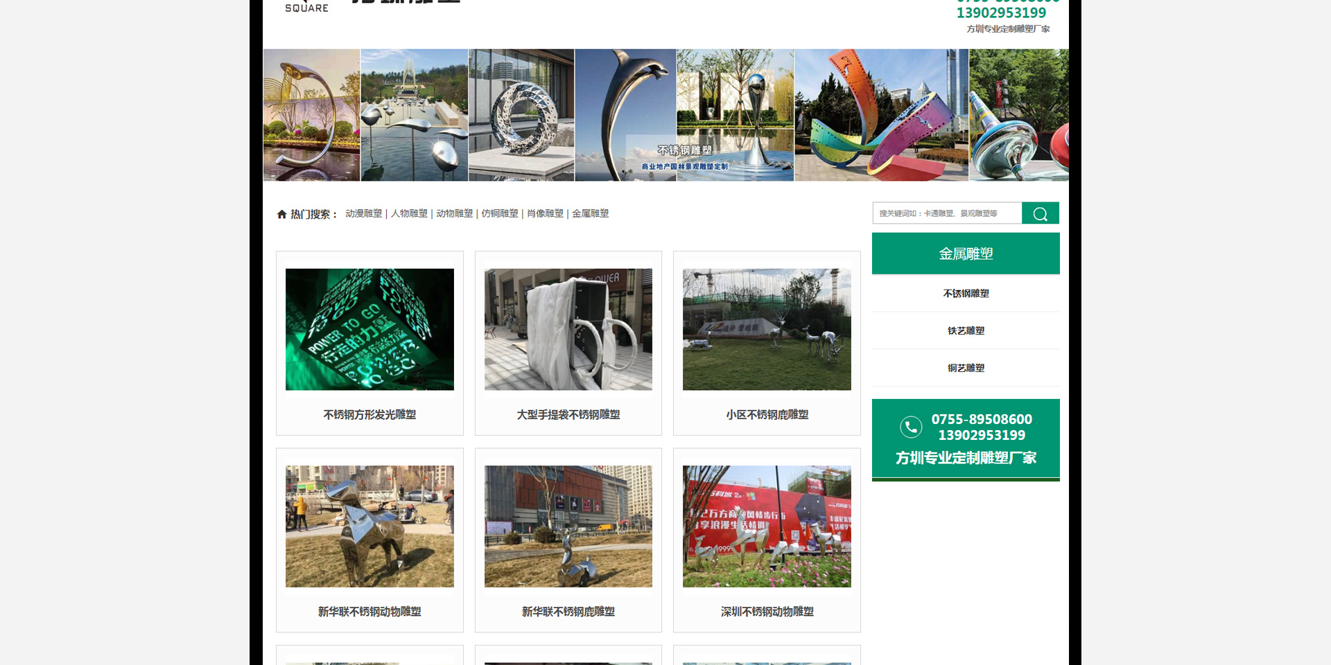Screen dimensions: 1331x665
Task: Click the 方圳专业定制雕塑厂家 text in green box
Action: 966,458
